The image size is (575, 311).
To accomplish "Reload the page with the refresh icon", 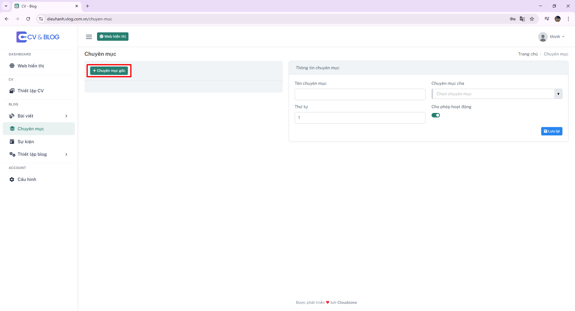I will click(x=28, y=19).
